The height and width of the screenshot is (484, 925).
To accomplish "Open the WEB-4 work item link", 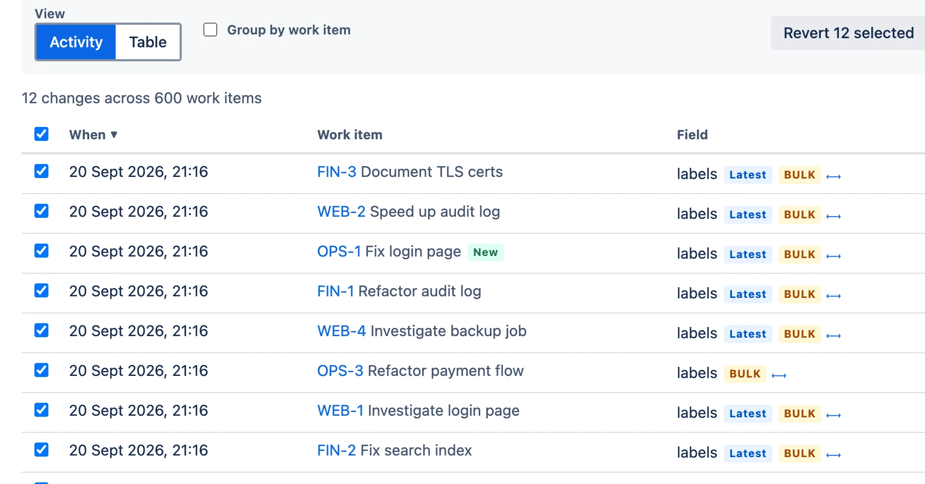I will pyautogui.click(x=341, y=331).
